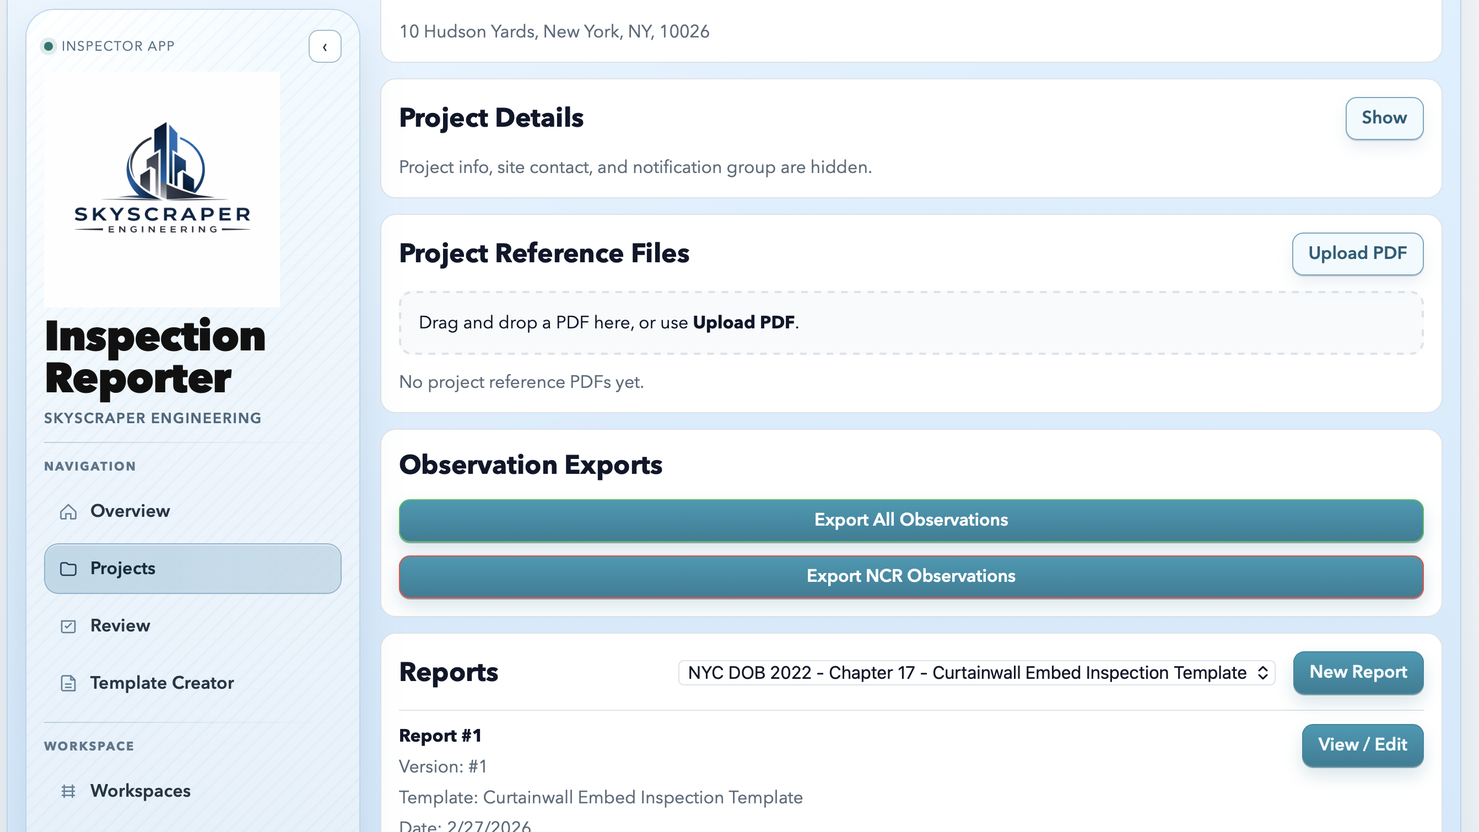Click the Upload PDF button
Image resolution: width=1479 pixels, height=832 pixels.
point(1357,254)
